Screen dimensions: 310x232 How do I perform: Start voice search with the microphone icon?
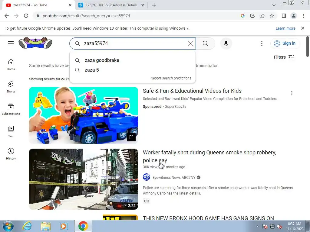click(226, 43)
